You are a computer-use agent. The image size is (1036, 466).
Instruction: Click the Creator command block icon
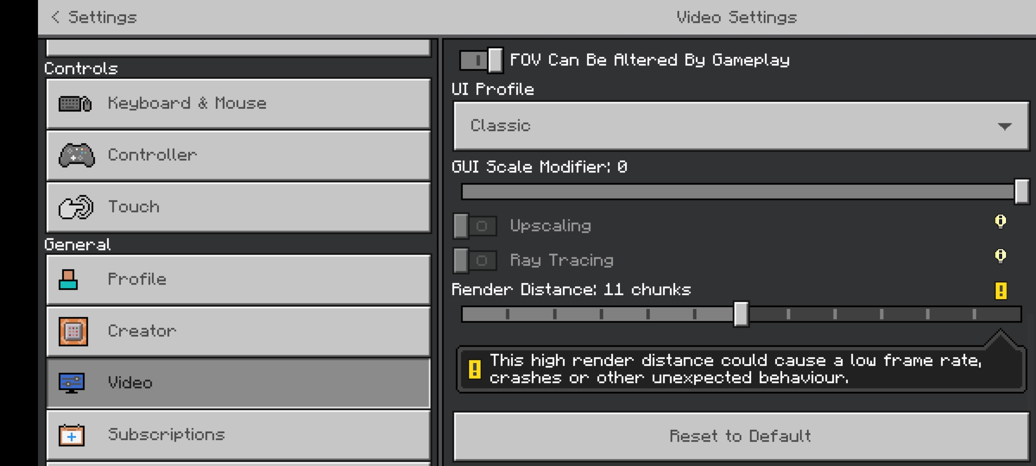pyautogui.click(x=73, y=331)
